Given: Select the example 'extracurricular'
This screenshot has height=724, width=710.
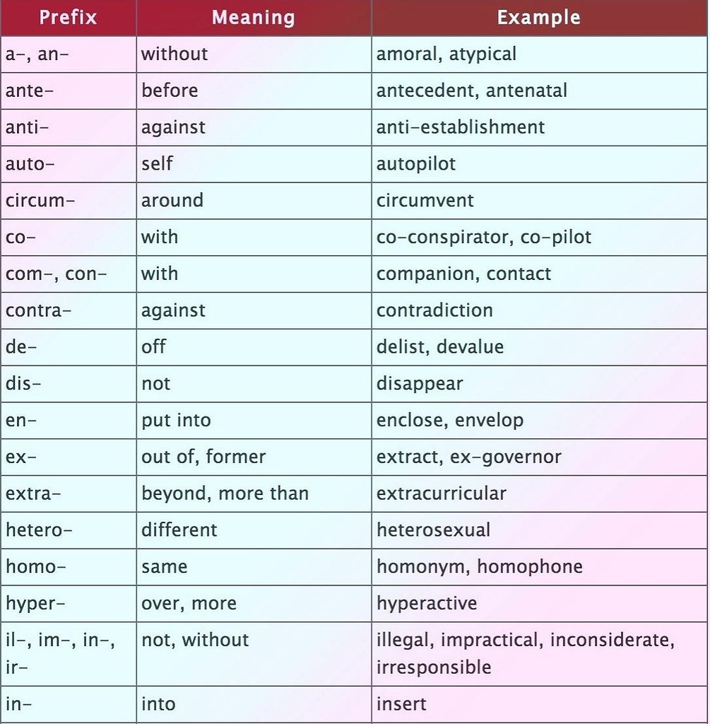Looking at the screenshot, I should [x=442, y=493].
